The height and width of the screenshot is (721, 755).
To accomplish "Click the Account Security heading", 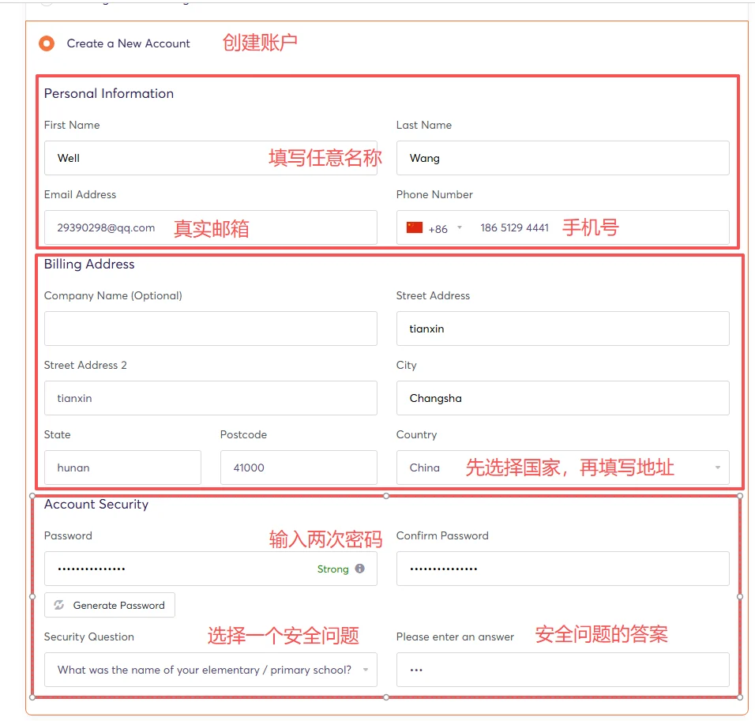I will point(96,504).
